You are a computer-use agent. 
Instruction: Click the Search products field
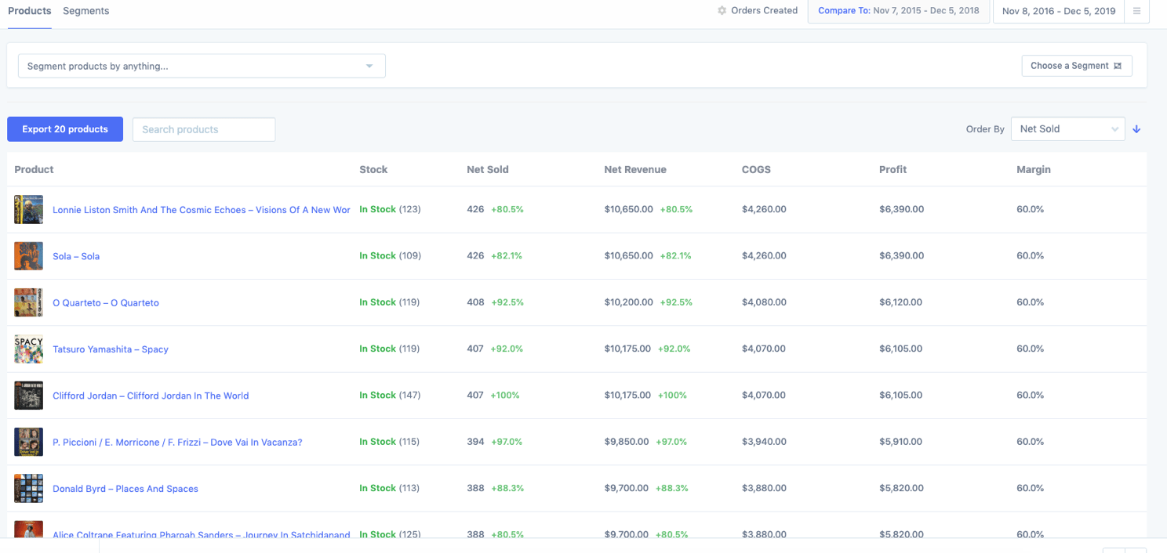[x=203, y=128]
